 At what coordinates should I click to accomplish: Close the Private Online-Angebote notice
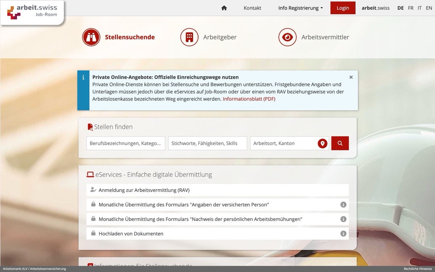[351, 77]
